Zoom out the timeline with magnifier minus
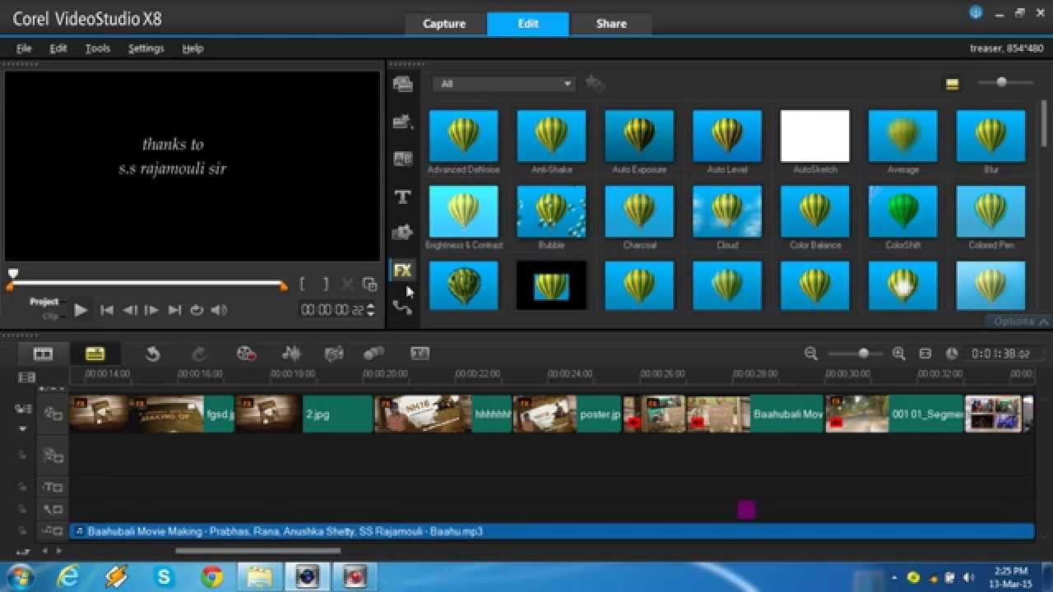The image size is (1053, 592). click(811, 354)
